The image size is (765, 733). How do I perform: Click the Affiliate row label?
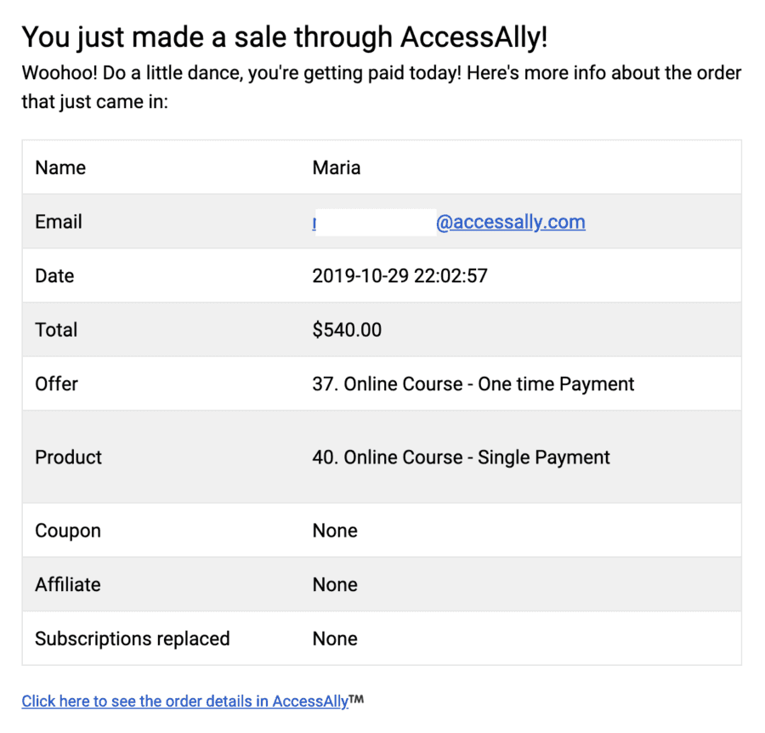[x=68, y=585]
